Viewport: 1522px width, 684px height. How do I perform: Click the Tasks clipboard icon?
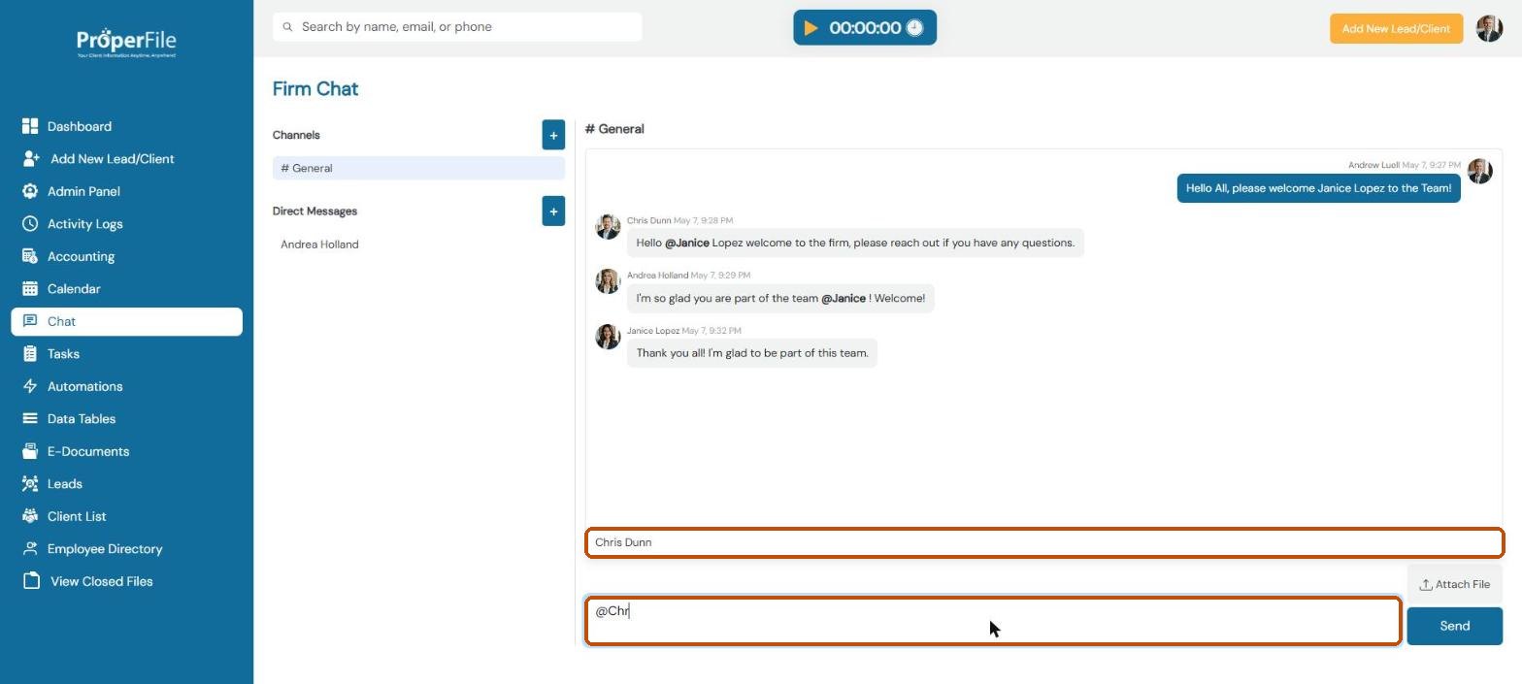click(x=30, y=353)
